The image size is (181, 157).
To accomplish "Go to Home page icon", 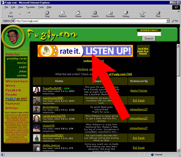I will pyautogui.click(x=78, y=14).
